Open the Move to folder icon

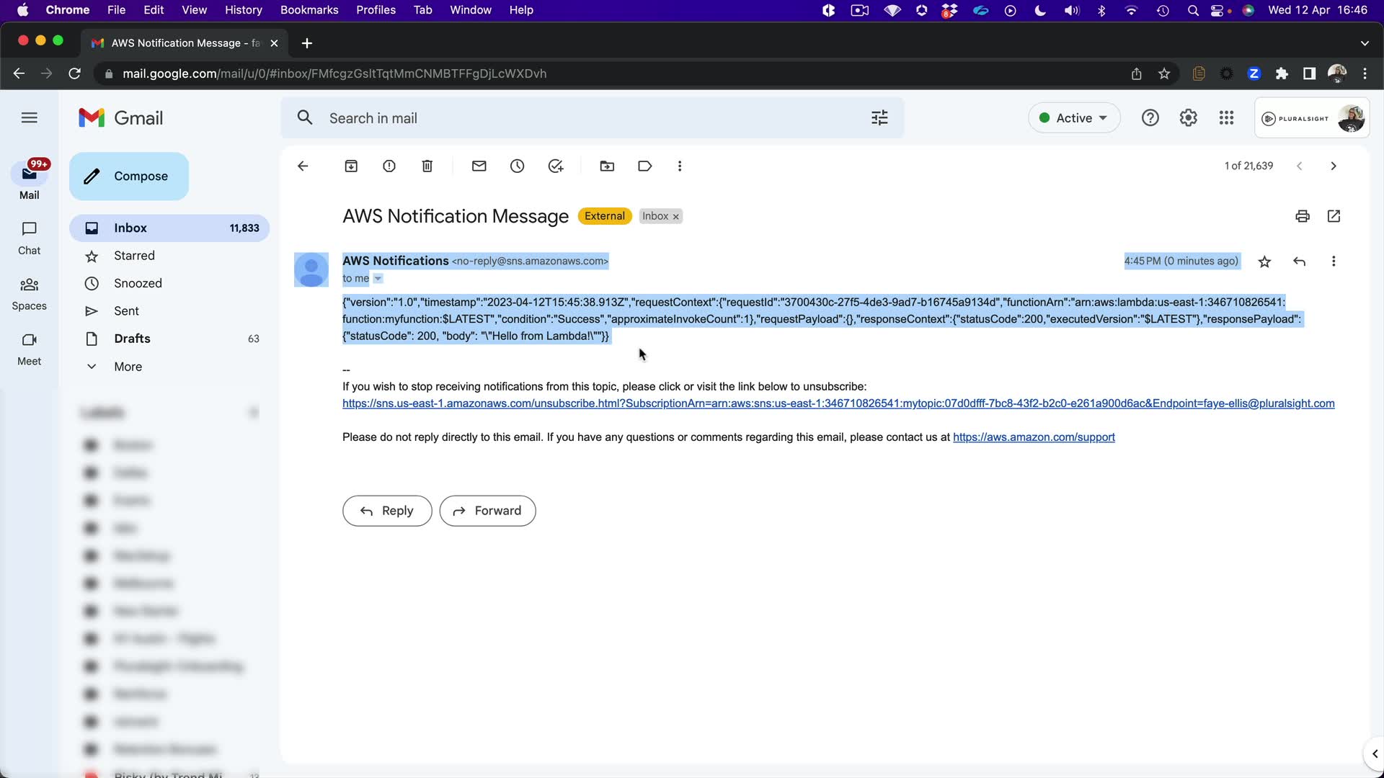click(x=607, y=166)
